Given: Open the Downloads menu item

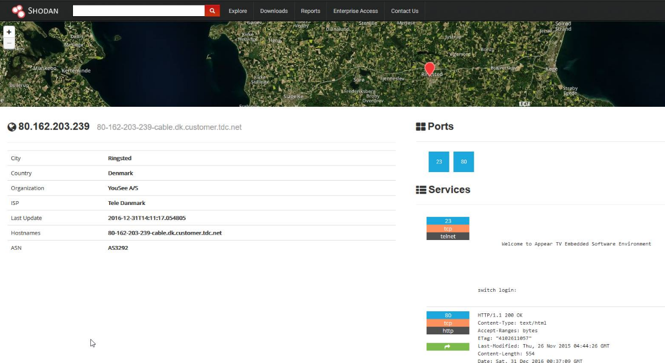Looking at the screenshot, I should (274, 11).
